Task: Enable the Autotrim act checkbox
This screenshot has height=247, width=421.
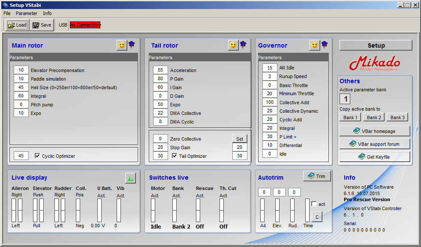Action: [x=314, y=204]
